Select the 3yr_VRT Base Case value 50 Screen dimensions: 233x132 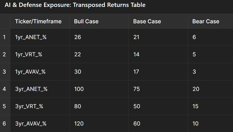click(x=137, y=106)
